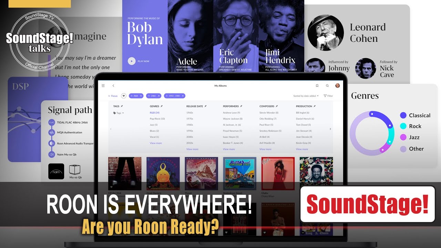Toggle the plus on the 1955 - 1980 chip
This screenshot has width=441, height=248.
click(x=167, y=96)
